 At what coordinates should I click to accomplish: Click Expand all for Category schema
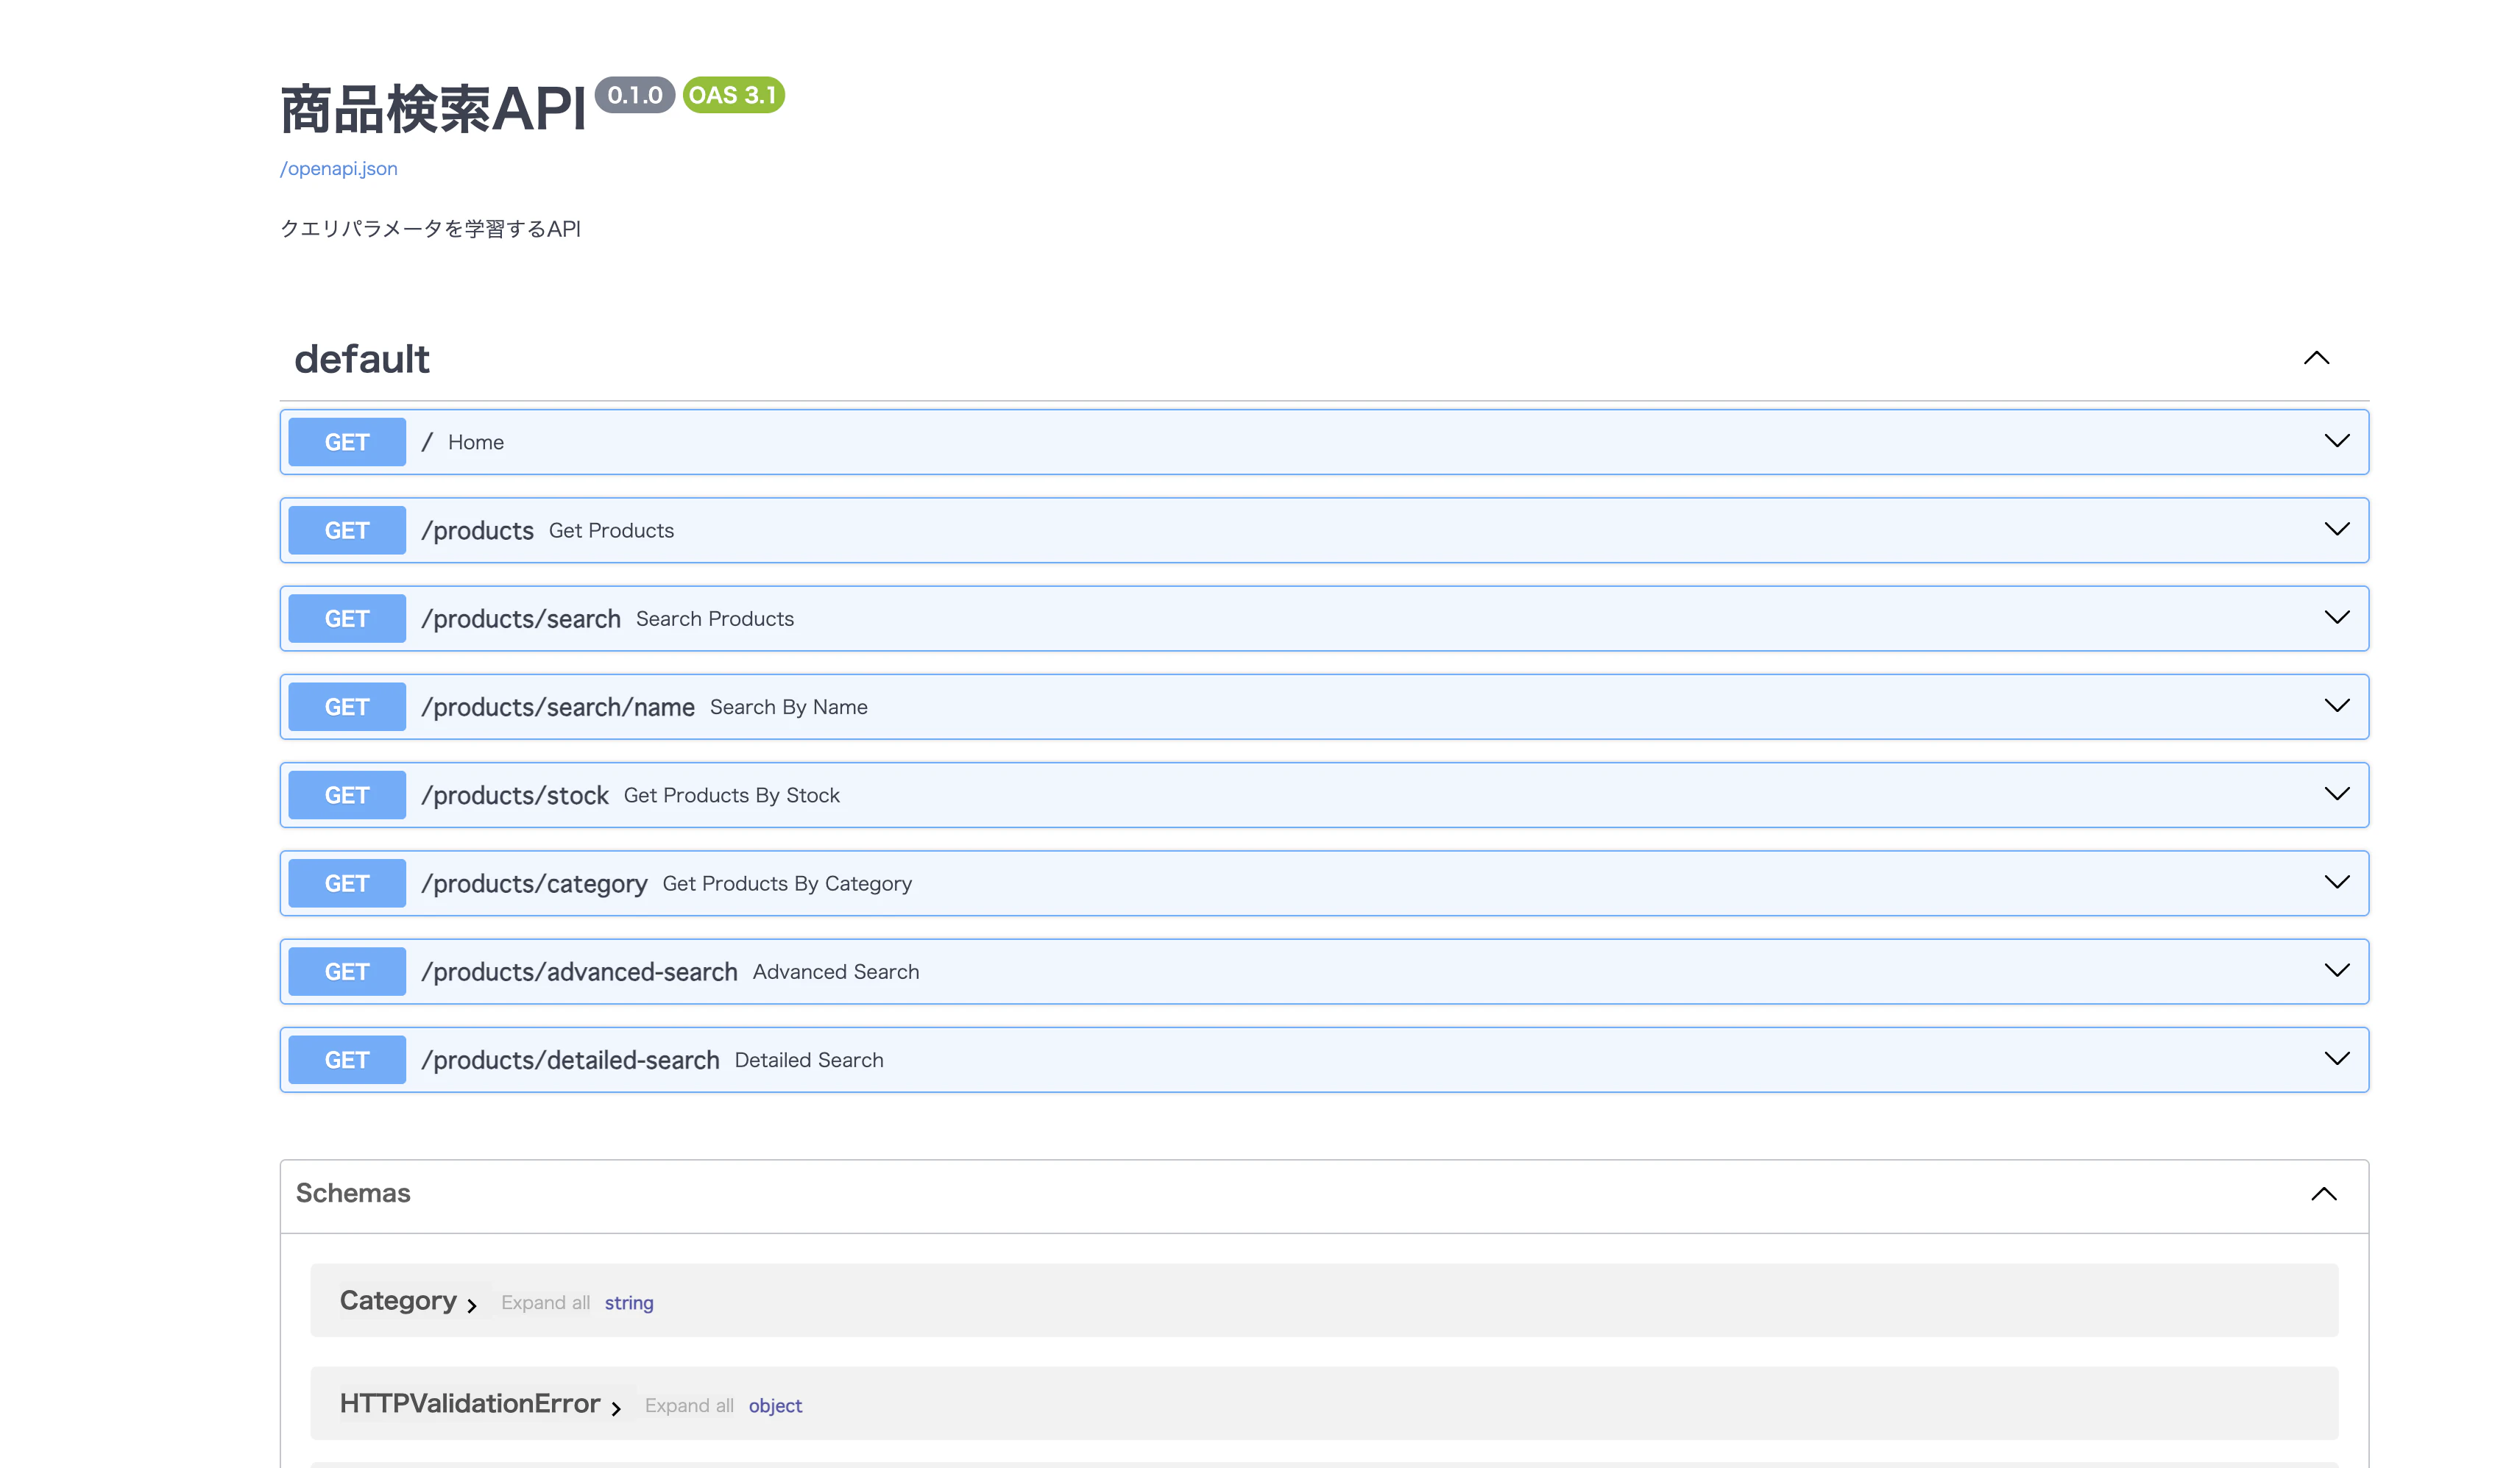click(545, 1302)
